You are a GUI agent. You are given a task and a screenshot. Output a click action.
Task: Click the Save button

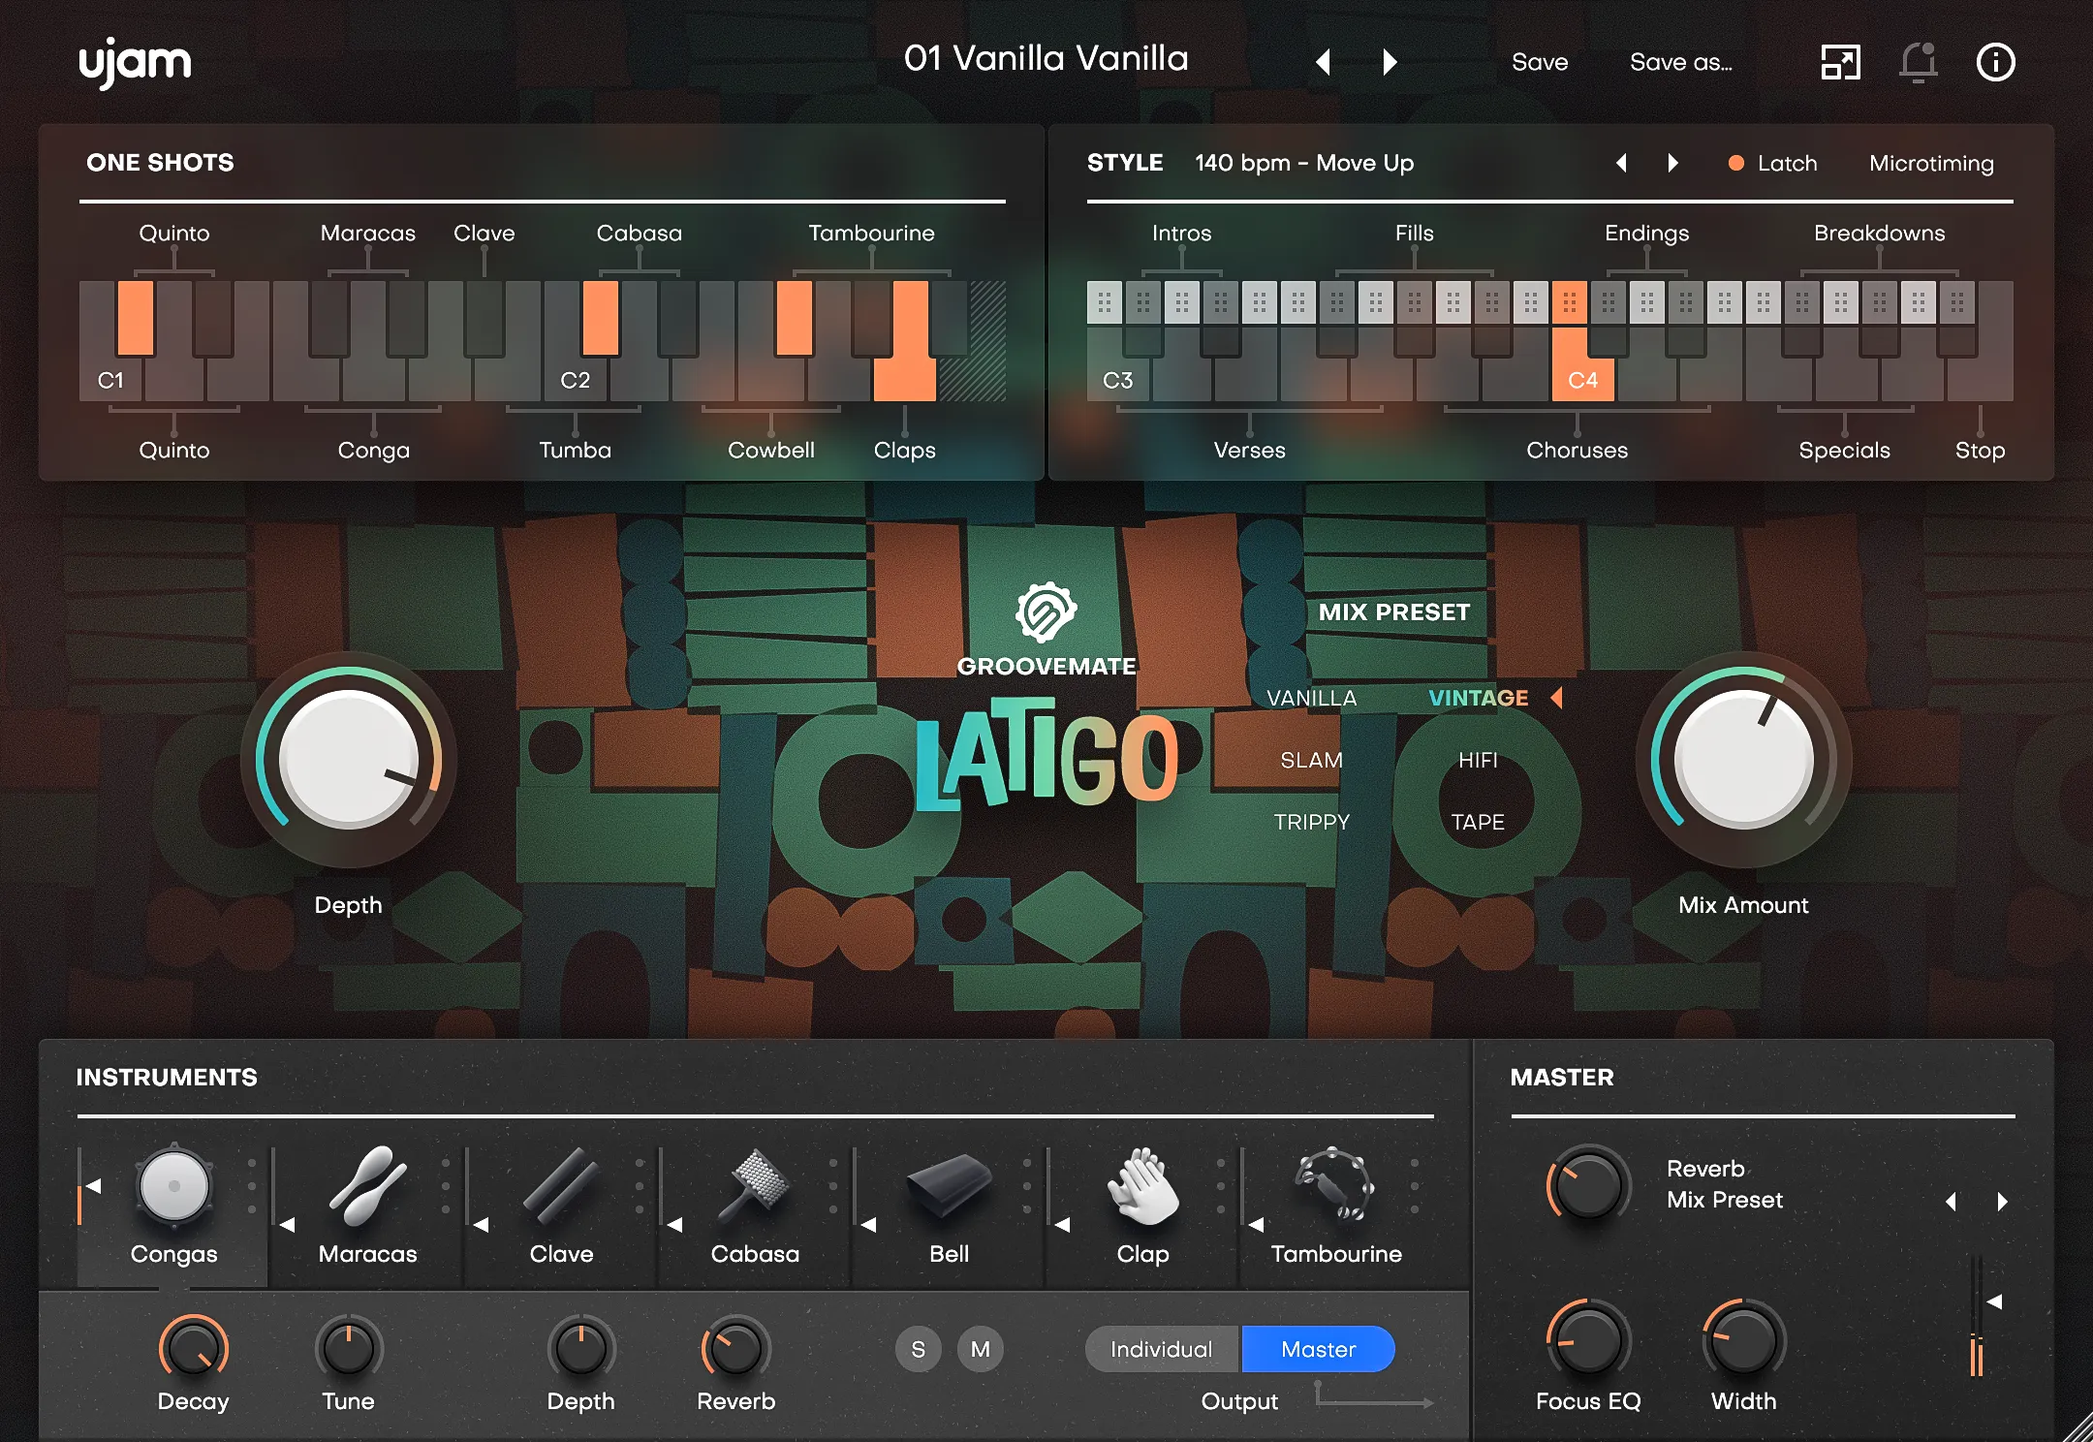[1539, 62]
